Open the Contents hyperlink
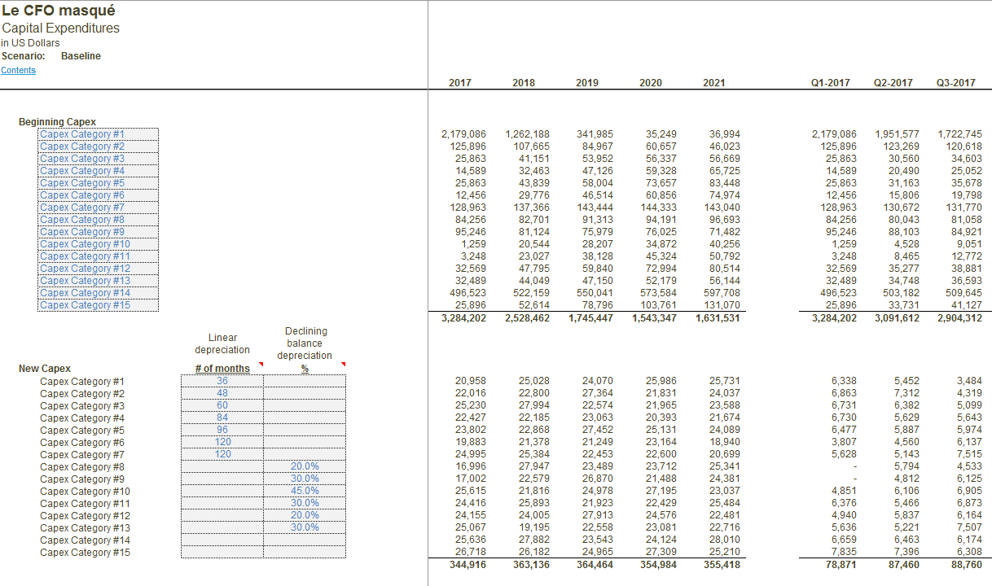992x586 pixels. [x=18, y=70]
